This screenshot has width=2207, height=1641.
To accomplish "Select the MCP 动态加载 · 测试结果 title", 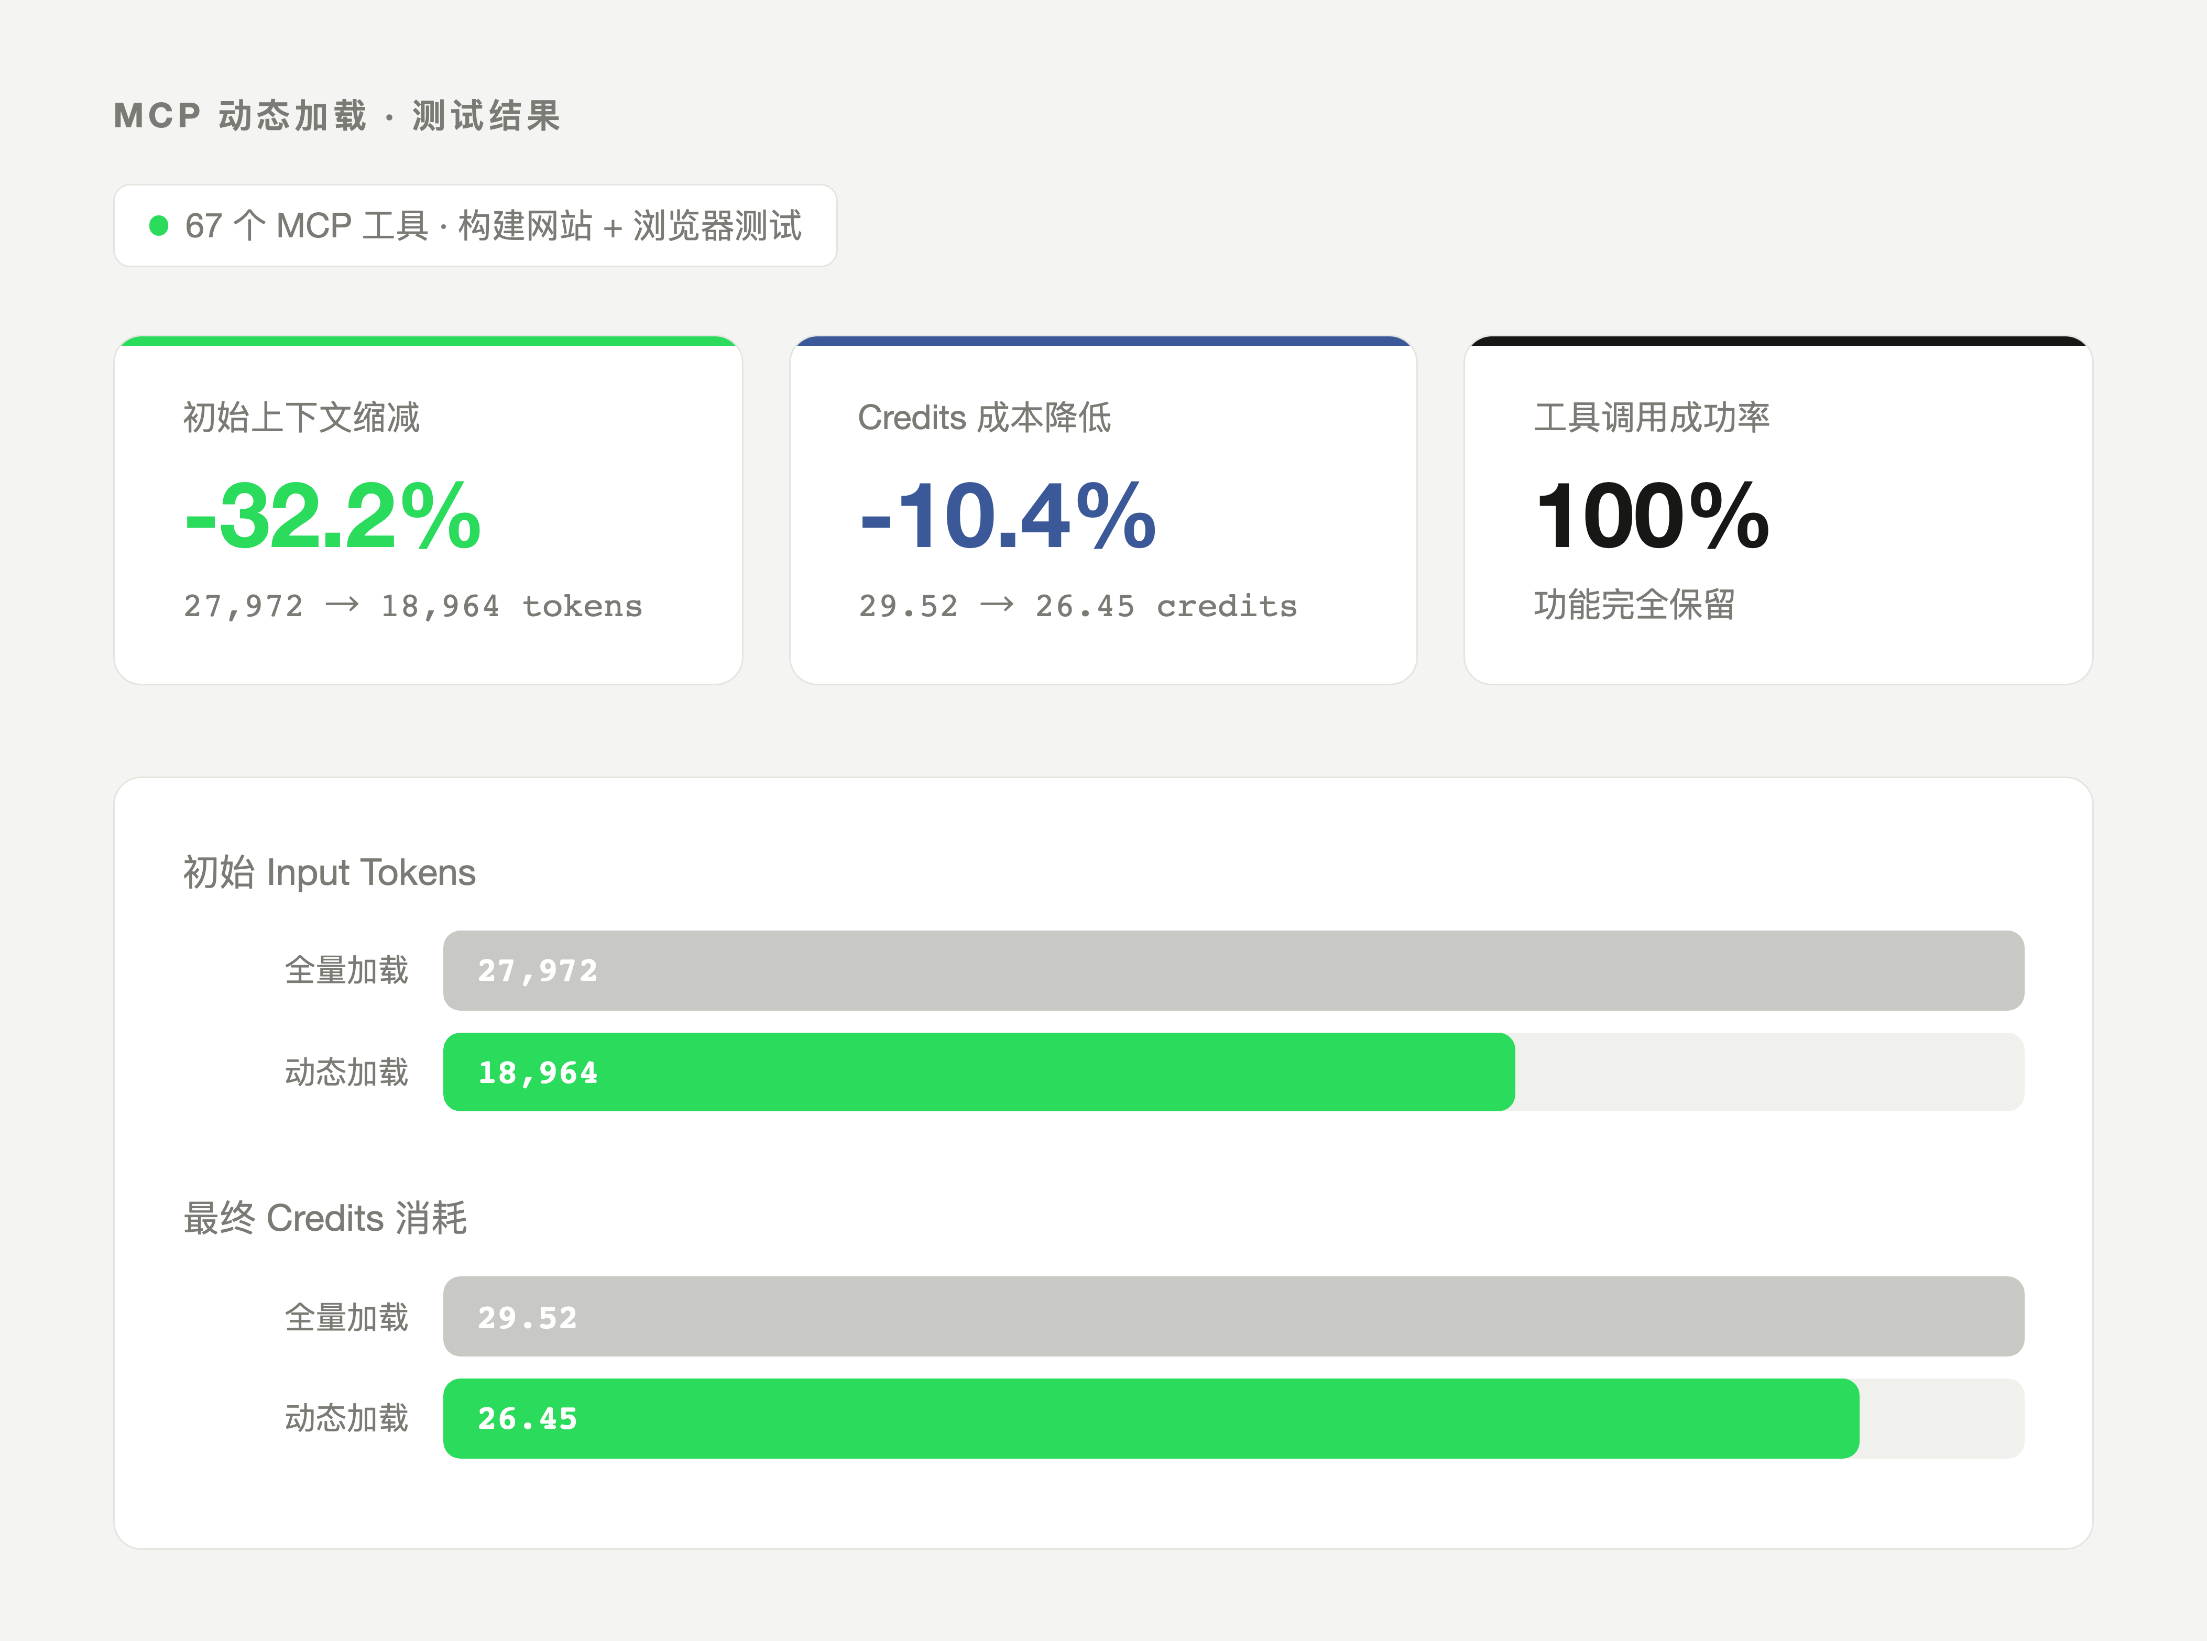I will [338, 116].
